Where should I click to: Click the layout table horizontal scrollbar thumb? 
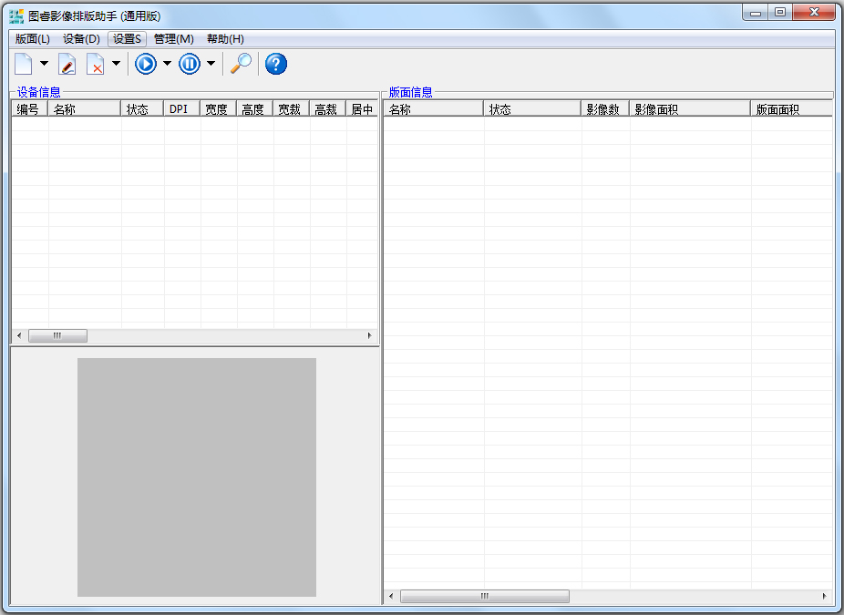pyautogui.click(x=485, y=596)
